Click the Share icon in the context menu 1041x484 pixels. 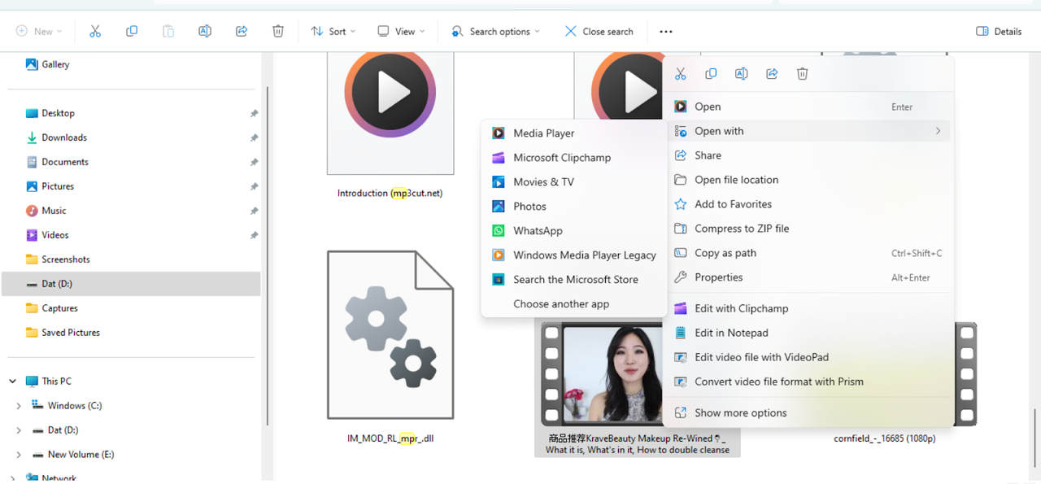(772, 74)
